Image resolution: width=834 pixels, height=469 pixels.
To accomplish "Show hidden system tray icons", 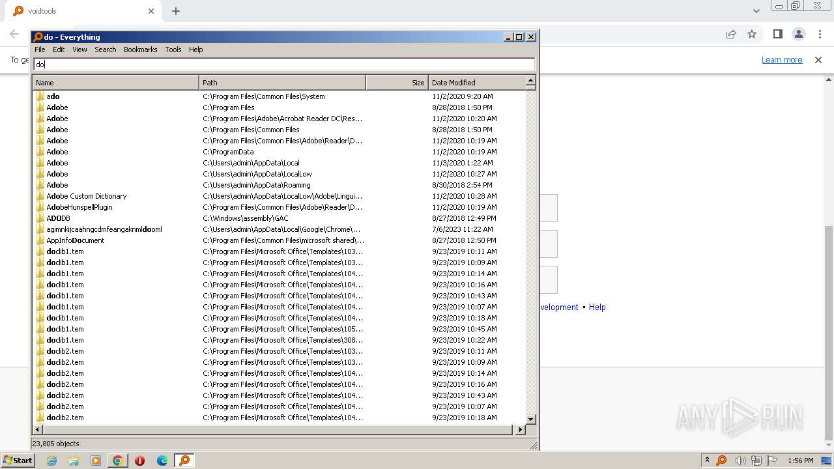I will 707,461.
